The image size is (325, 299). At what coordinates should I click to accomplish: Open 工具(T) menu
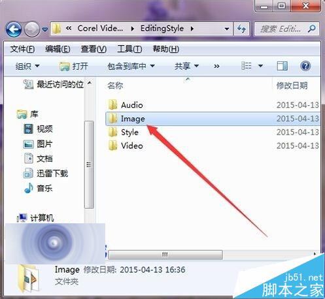point(129,49)
